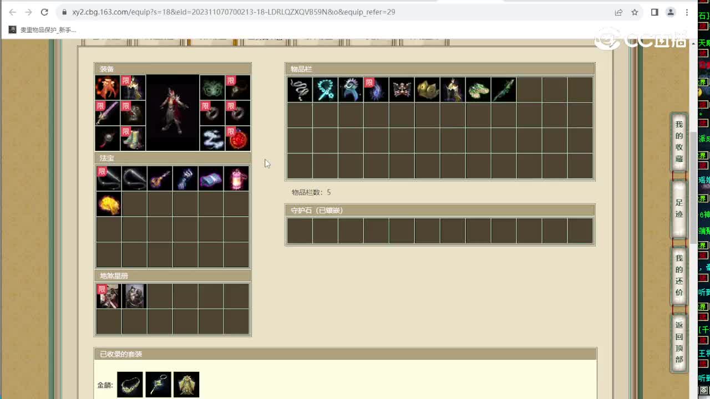Open the pink lantern treasure
Screen dimensions: 710x399
tap(236, 178)
